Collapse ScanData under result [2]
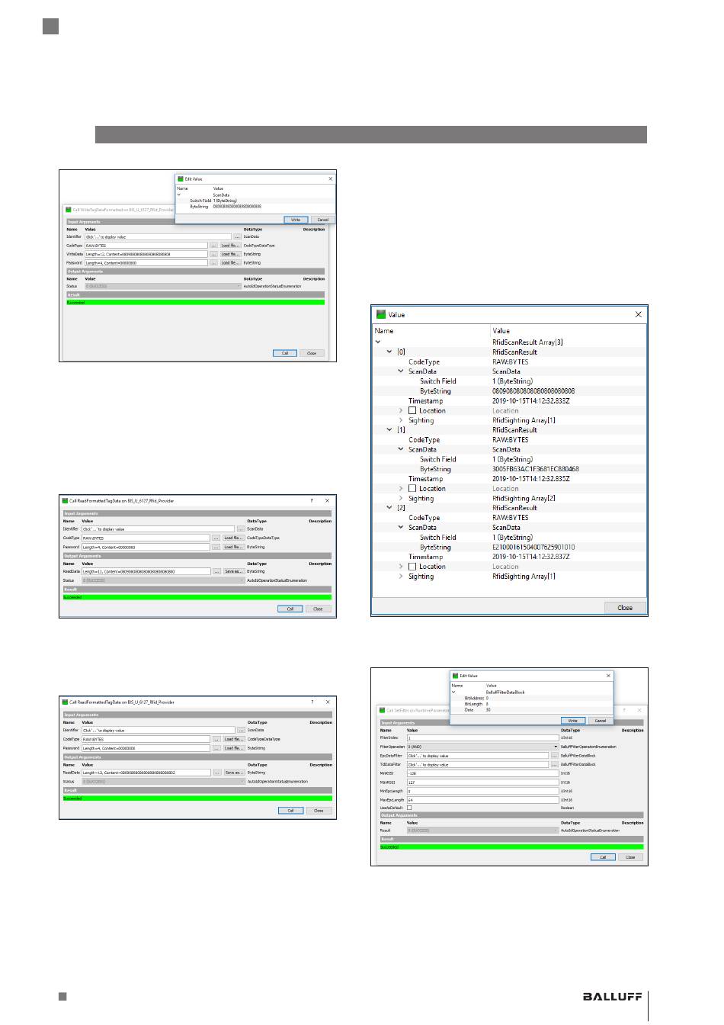This screenshot has height=1025, width=724. pos(401,528)
